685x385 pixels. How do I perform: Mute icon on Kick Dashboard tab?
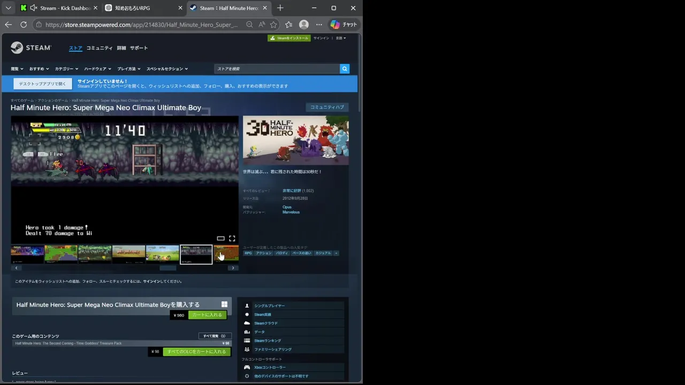point(34,8)
